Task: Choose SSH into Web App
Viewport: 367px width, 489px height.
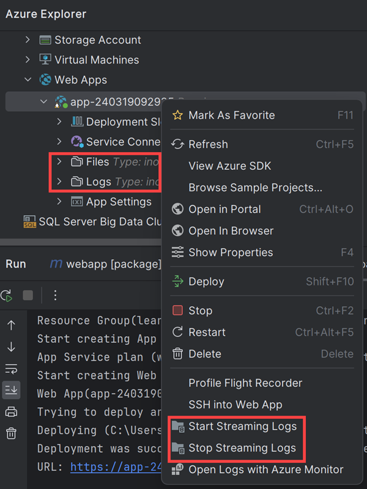Action: [x=262, y=405]
